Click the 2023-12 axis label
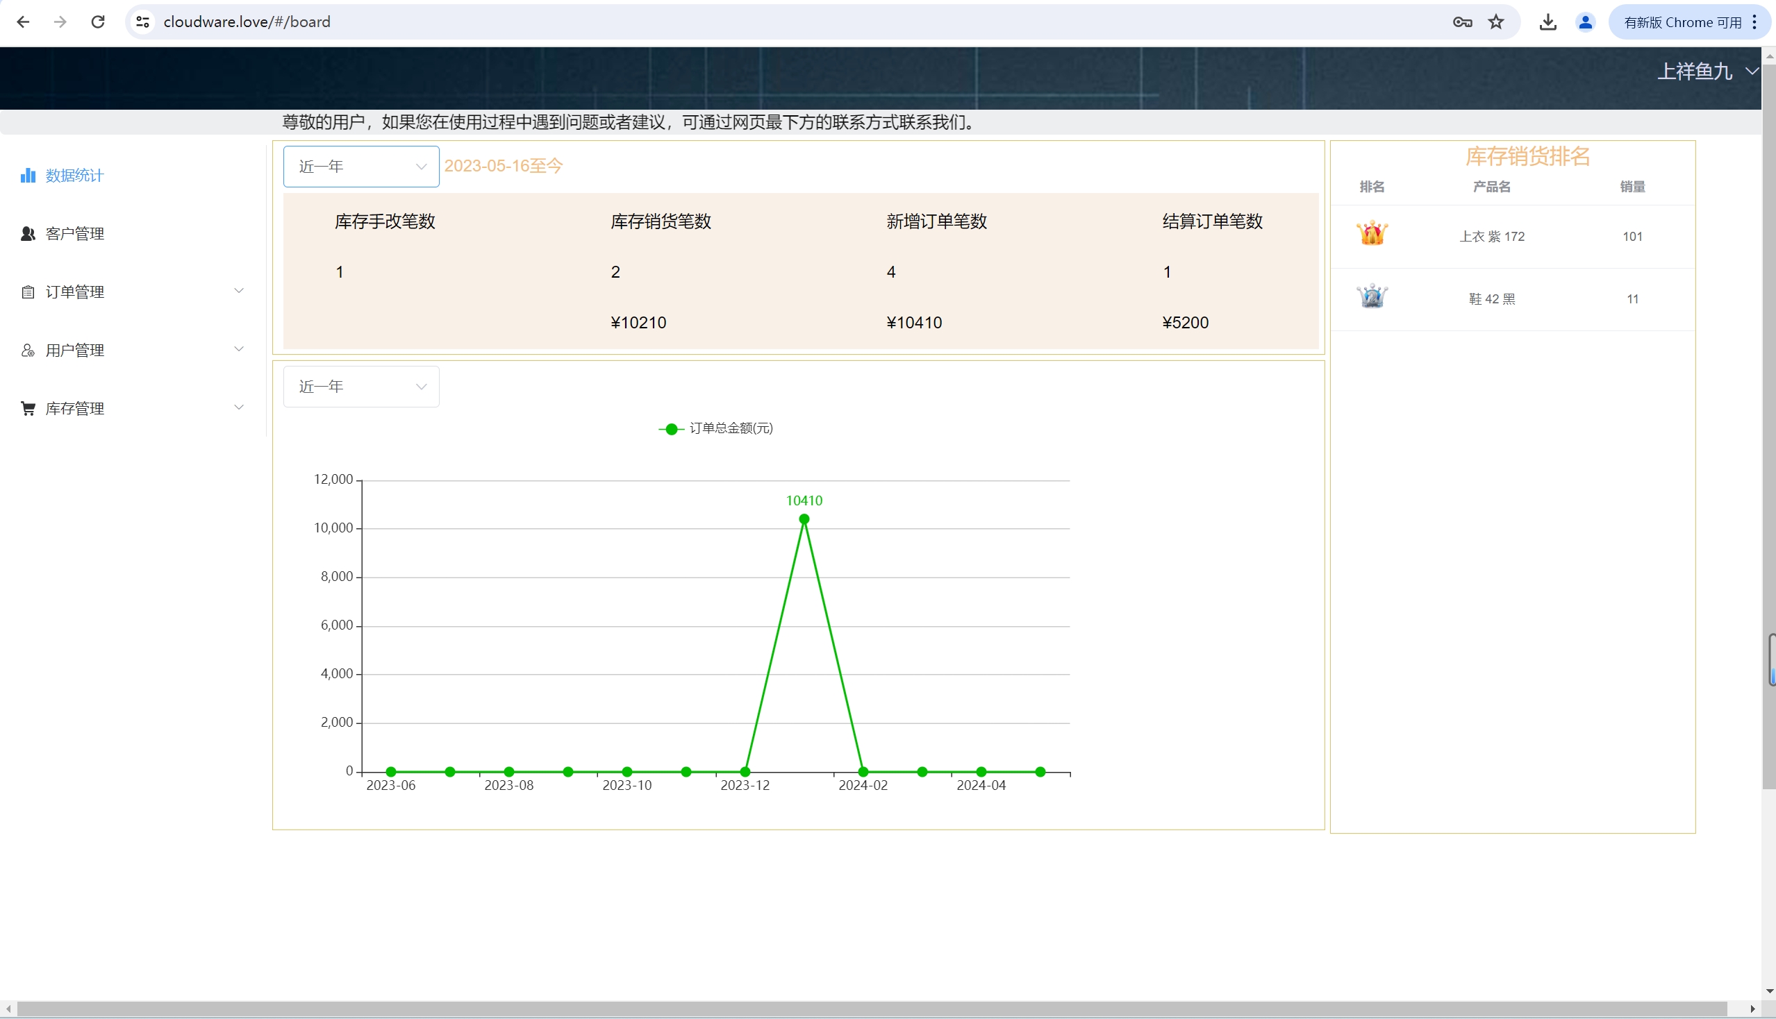This screenshot has width=1776, height=1019. (745, 786)
